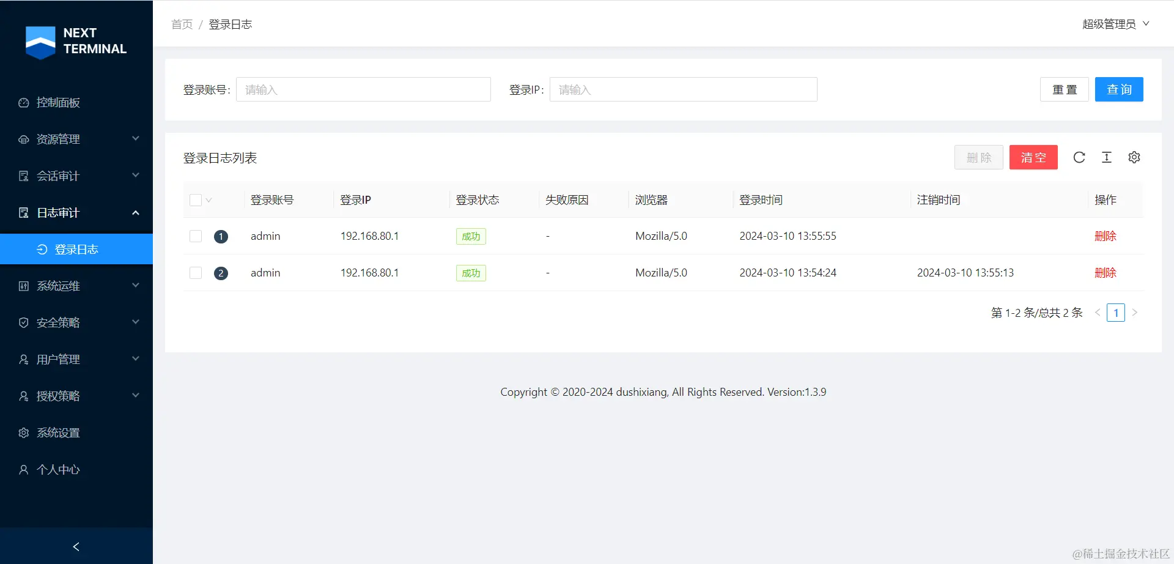Open the table density setting icon
Viewport: 1174px width, 564px height.
(1107, 157)
